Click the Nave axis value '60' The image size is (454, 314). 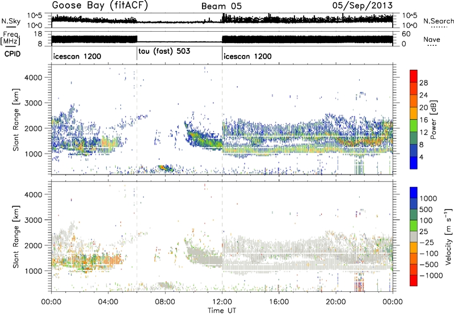(406, 34)
